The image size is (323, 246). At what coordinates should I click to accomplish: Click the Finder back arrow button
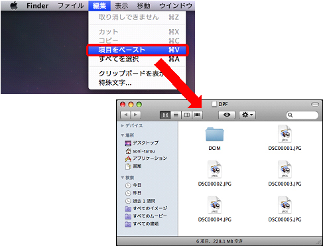coord(125,115)
